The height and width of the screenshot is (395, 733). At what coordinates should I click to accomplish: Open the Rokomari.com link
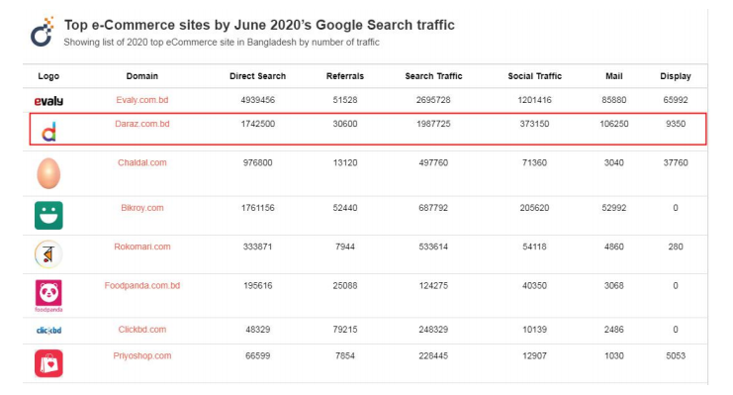tap(142, 247)
